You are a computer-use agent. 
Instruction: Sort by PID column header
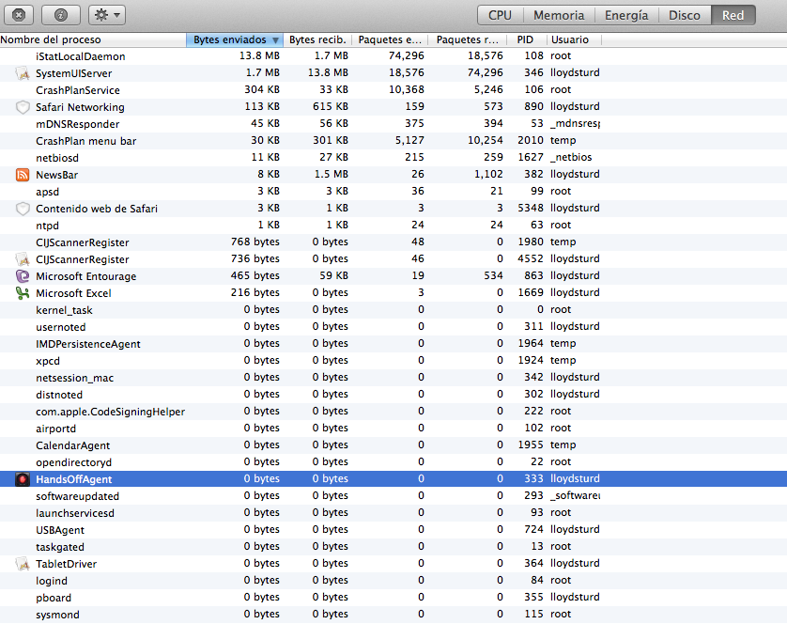click(526, 39)
